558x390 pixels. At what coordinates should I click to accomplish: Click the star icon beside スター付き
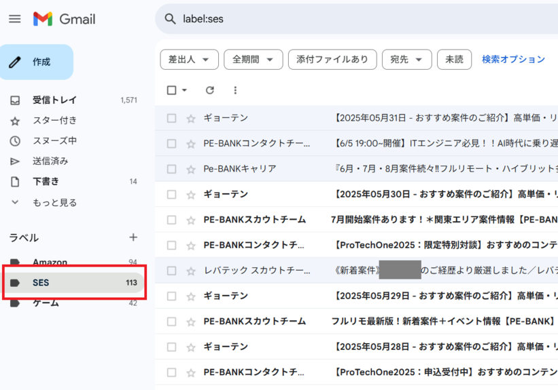(15, 121)
